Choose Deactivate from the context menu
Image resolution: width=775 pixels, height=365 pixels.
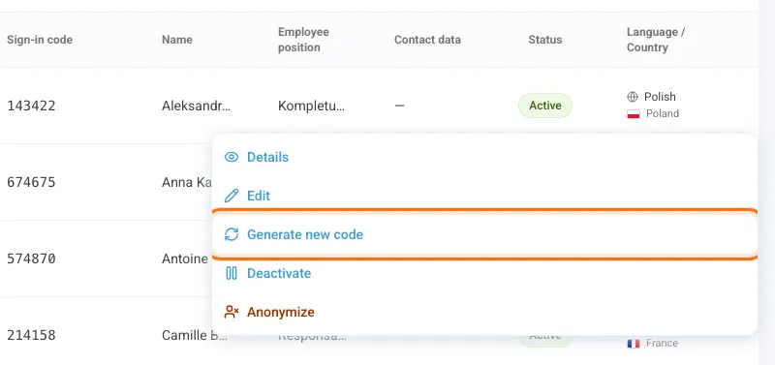coord(484,273)
